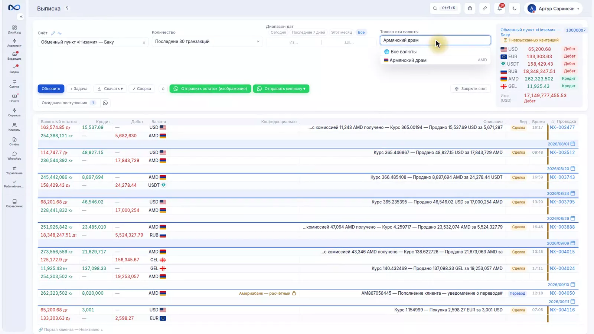Open the Дашборд sidebar item
Image resolution: width=594 pixels, height=334 pixels.
tap(14, 30)
